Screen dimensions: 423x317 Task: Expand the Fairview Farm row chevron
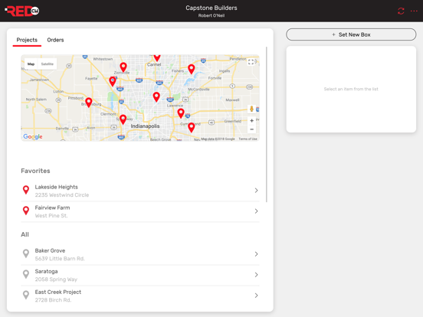coord(256,211)
